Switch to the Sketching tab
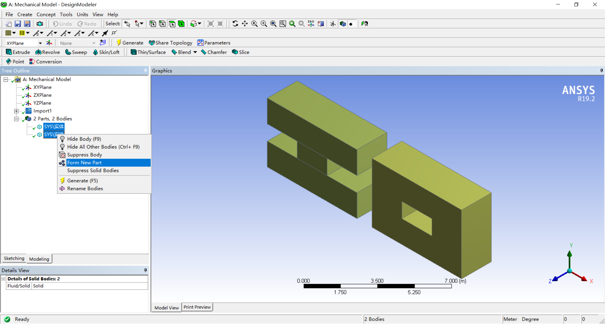This screenshot has height=324, width=605. (14, 259)
